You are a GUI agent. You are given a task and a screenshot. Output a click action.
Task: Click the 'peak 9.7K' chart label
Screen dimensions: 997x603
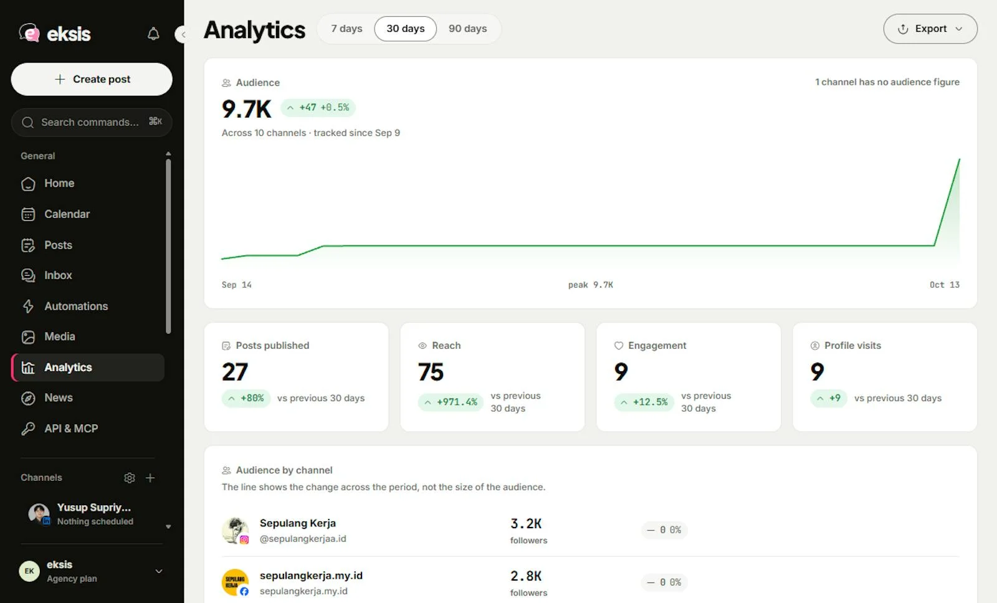tap(591, 285)
